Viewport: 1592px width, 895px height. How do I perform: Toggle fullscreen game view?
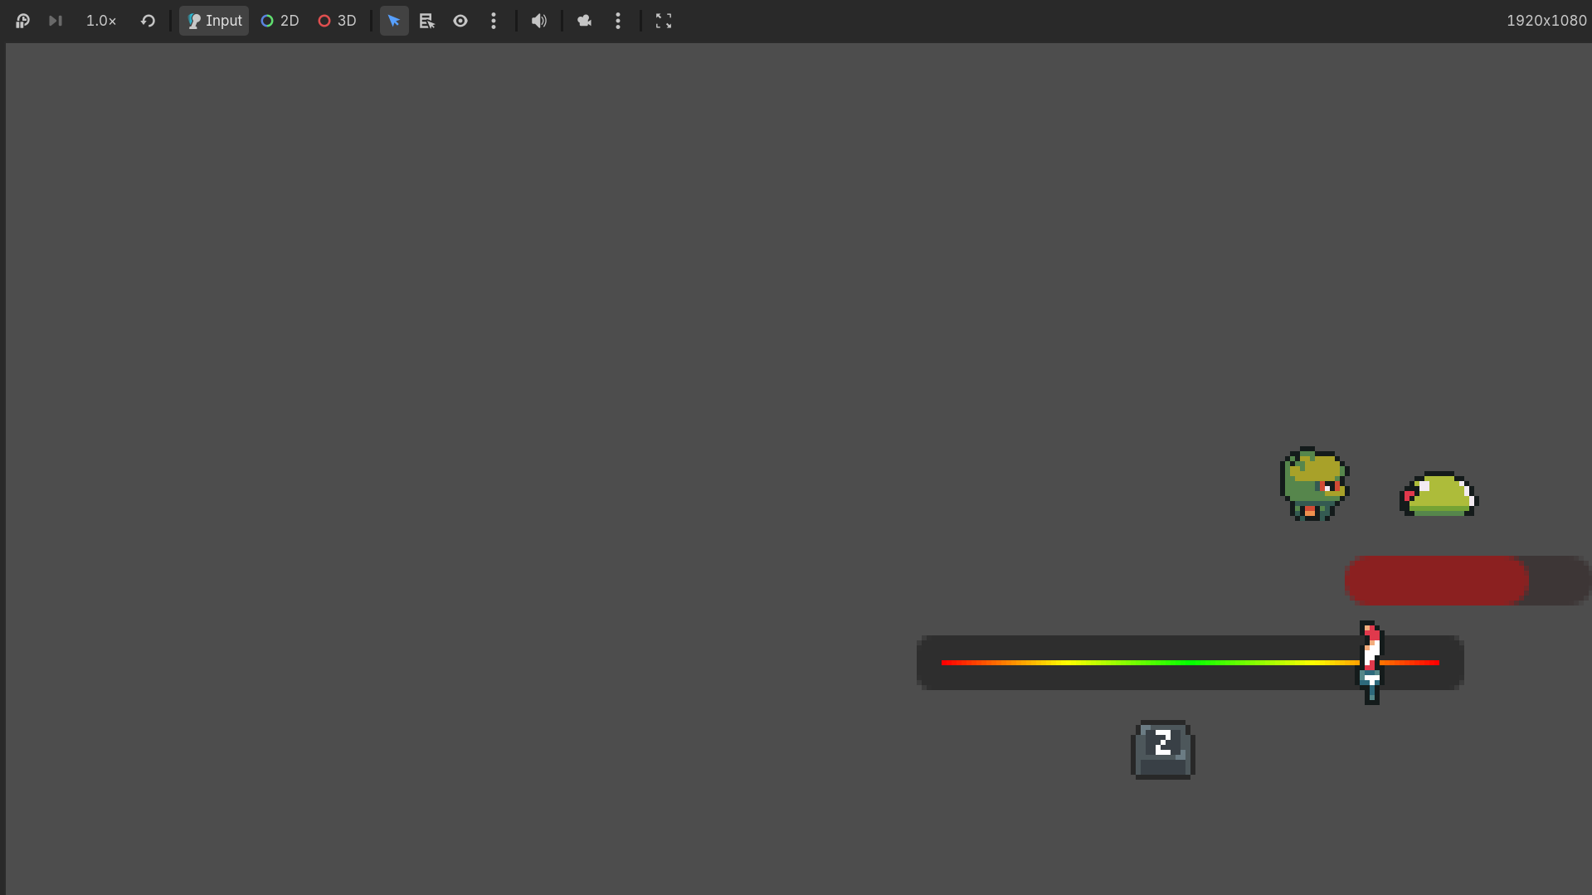pyautogui.click(x=664, y=21)
